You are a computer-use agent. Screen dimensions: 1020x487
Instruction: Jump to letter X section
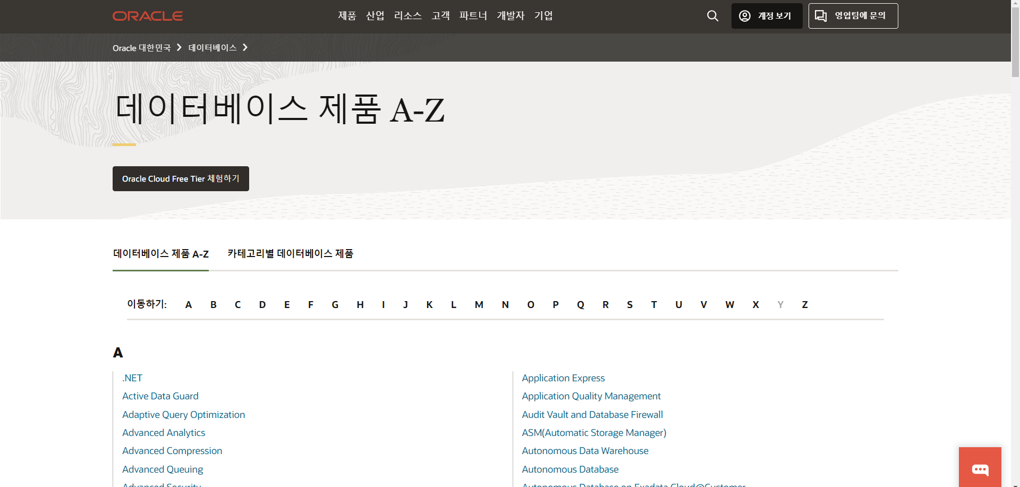pos(755,304)
